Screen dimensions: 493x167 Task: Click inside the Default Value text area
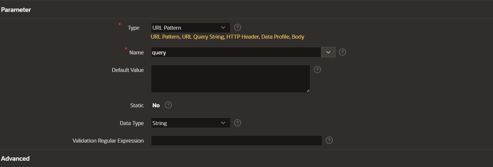(x=230, y=79)
